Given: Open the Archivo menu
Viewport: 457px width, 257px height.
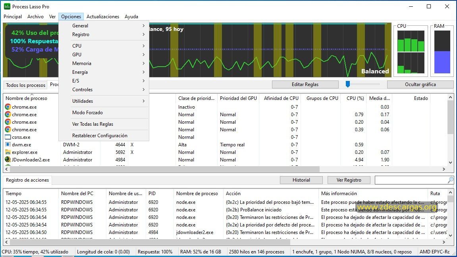Looking at the screenshot, I should (x=36, y=17).
